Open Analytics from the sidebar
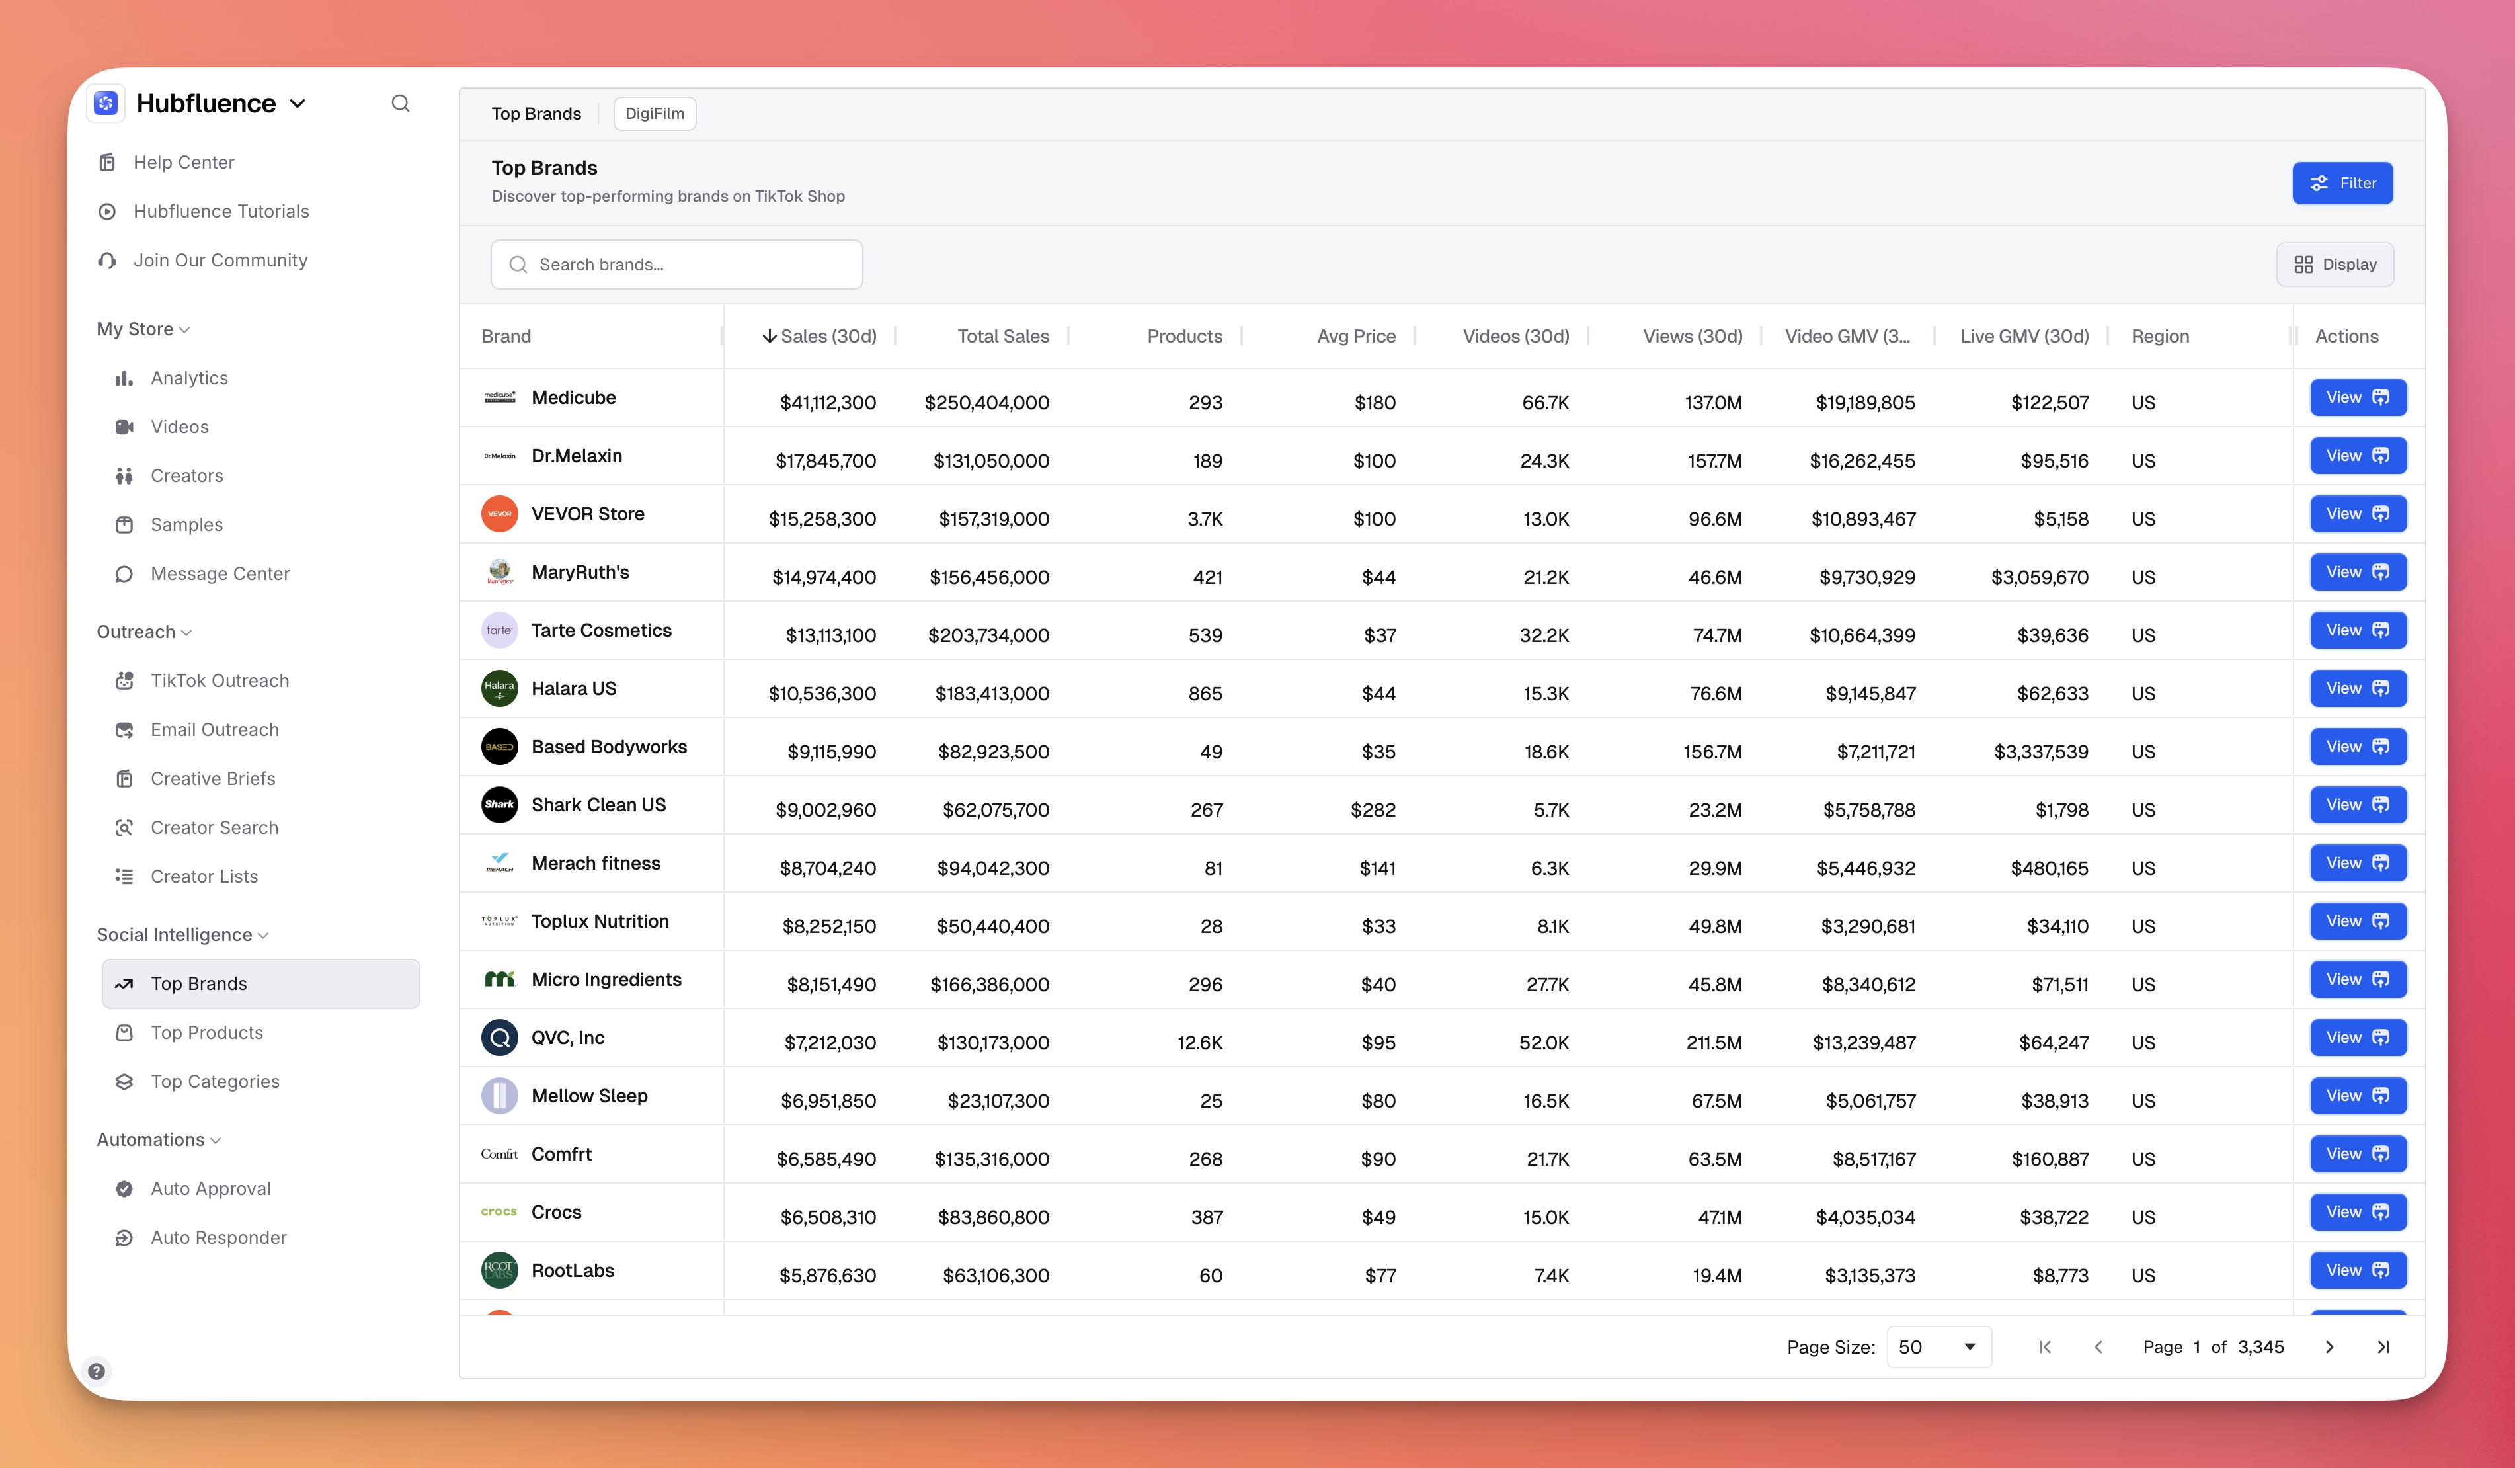This screenshot has height=1468, width=2515. (x=188, y=378)
